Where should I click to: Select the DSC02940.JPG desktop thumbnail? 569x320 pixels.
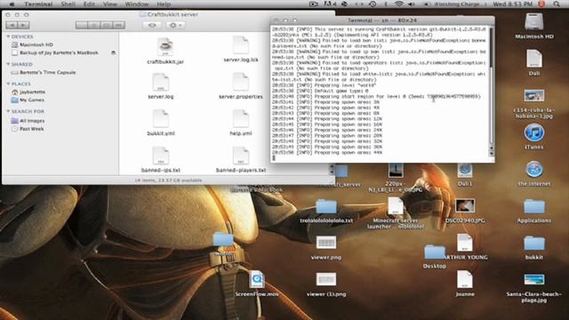pyautogui.click(x=465, y=205)
